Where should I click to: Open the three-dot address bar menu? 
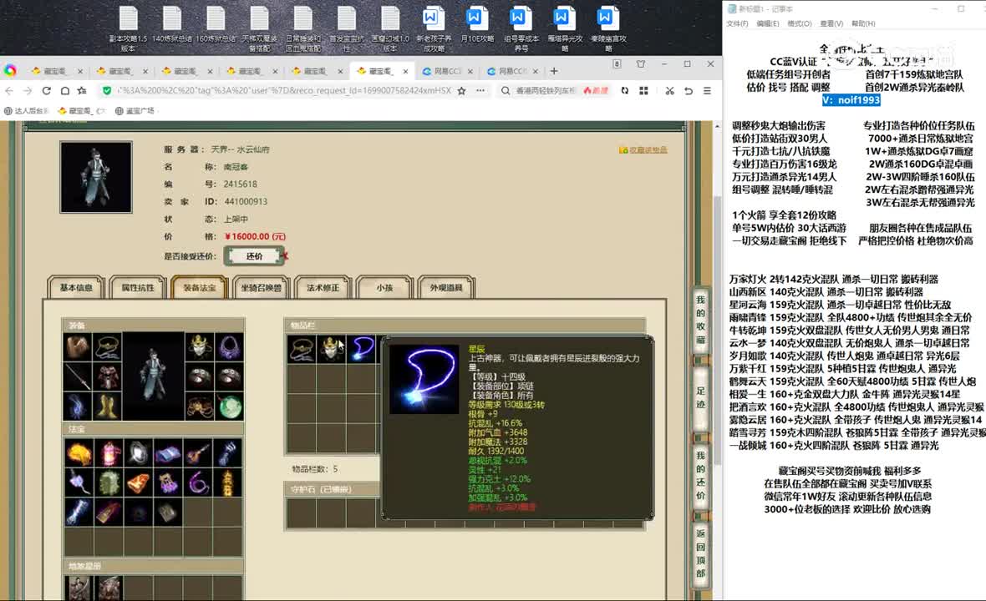click(x=480, y=90)
